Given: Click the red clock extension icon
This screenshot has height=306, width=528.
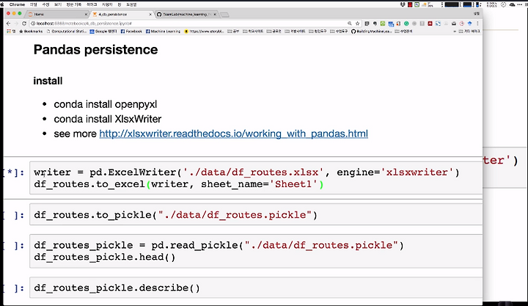Looking at the screenshot, I should point(462,23).
